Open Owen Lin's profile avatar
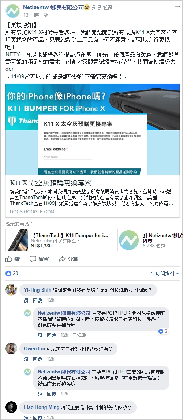Screen dimensions: 183x420 tap(11, 348)
